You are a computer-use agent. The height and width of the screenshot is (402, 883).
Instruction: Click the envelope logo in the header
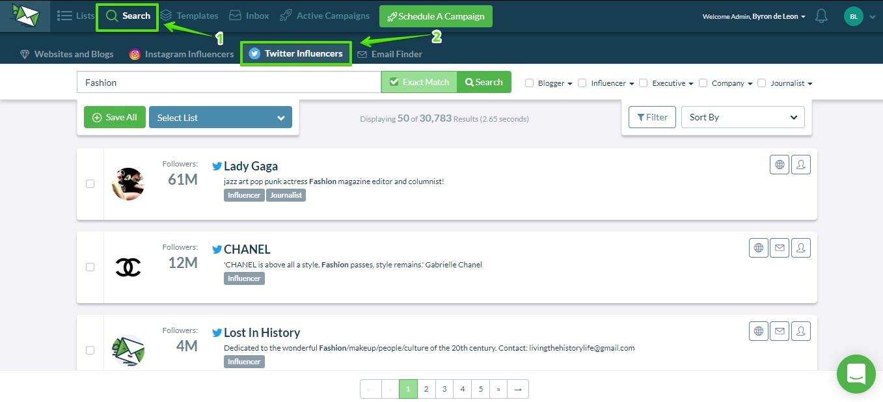pyautogui.click(x=25, y=16)
